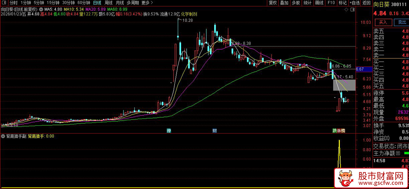
Task: Open the 收益(三) quarter selector
Action: tap(381, 138)
